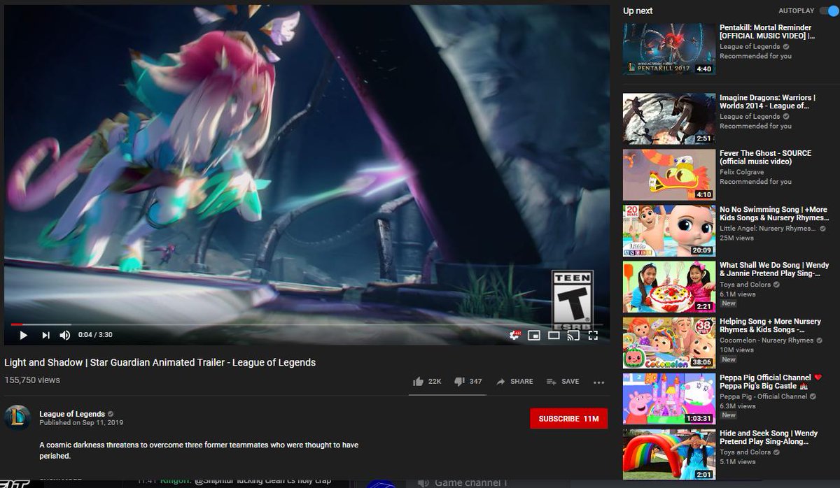Play the video with the play button
Viewport: 840px width, 488px height.
pyautogui.click(x=23, y=336)
